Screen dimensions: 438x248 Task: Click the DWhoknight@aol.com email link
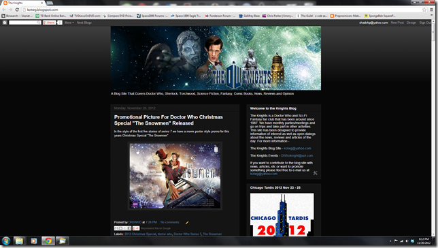pos(297,155)
